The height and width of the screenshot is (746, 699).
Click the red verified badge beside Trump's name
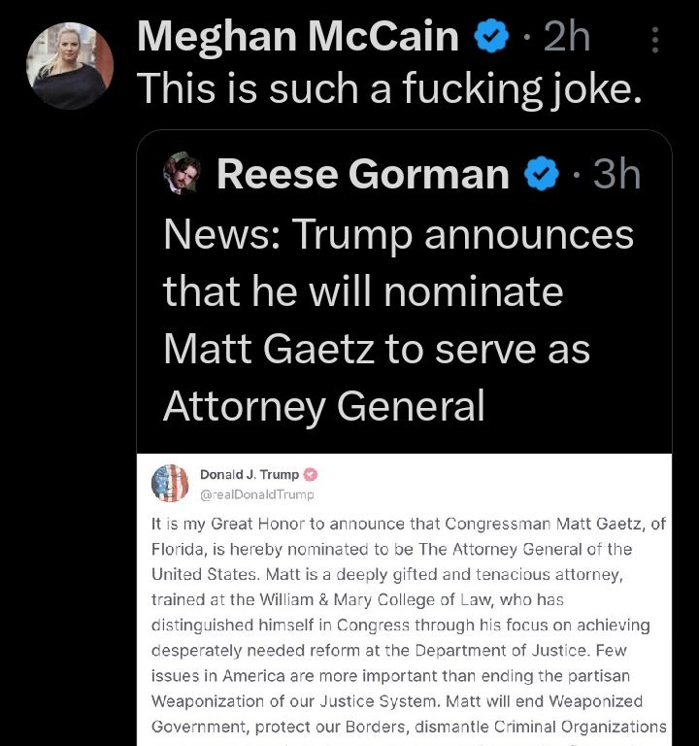(x=312, y=475)
